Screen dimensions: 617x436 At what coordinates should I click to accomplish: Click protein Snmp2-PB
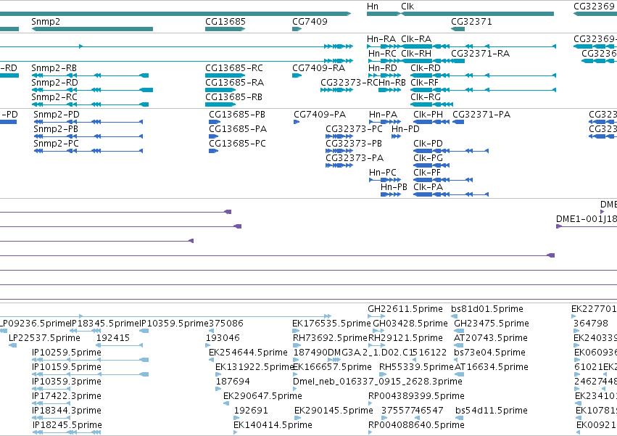click(56, 129)
